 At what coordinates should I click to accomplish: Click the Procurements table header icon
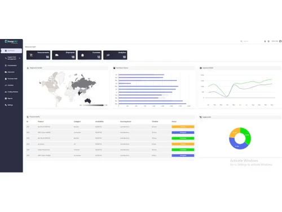28,117
